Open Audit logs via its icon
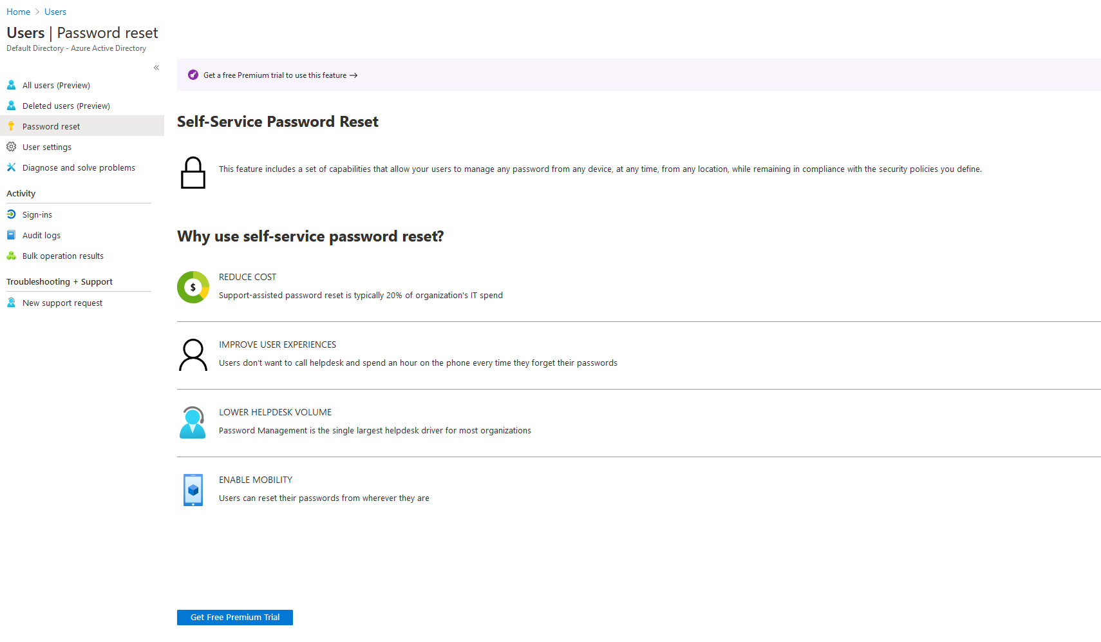This screenshot has width=1101, height=642. click(x=11, y=234)
